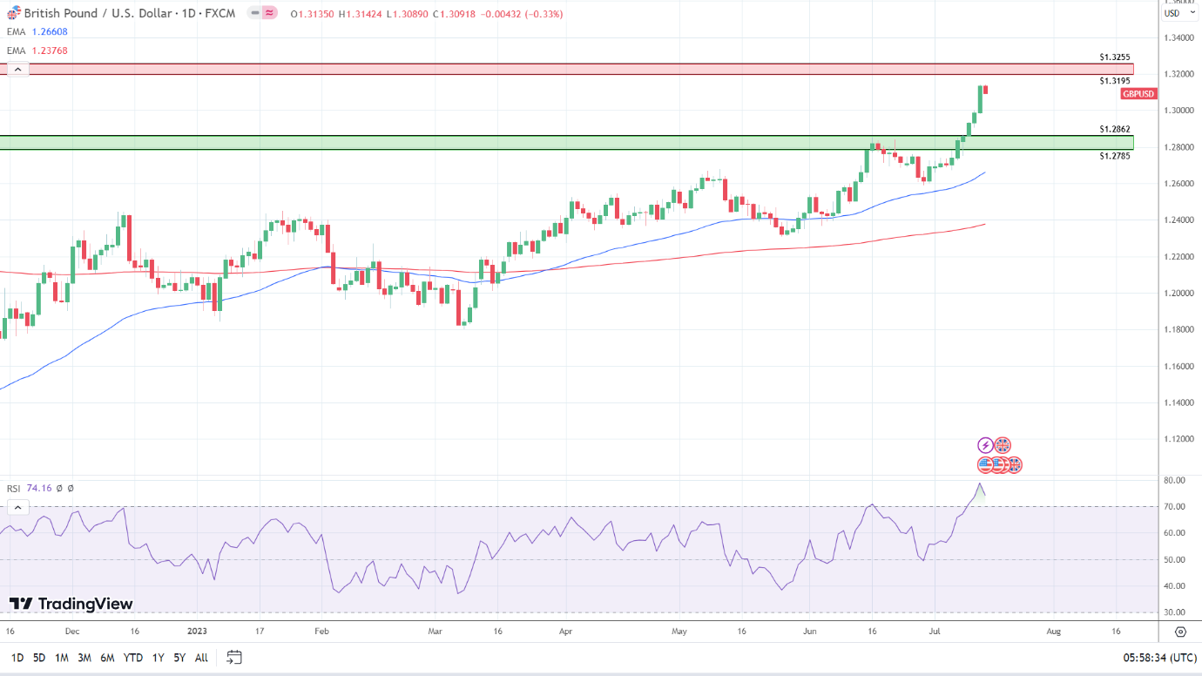Screen dimensions: 1202x676
Task: Open the Go to date calendar icon
Action: pos(233,657)
